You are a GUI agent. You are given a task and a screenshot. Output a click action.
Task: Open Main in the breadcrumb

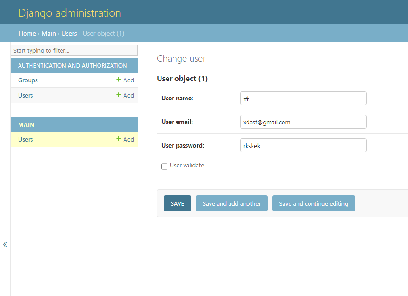pos(49,34)
